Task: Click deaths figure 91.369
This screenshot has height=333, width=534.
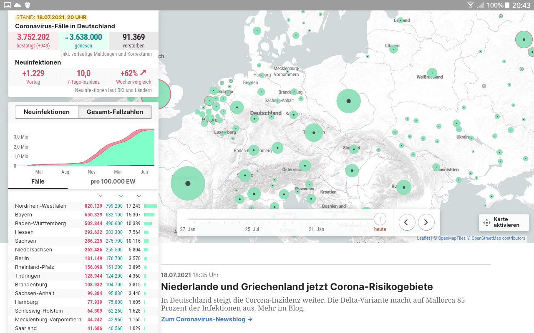Action: click(x=134, y=37)
